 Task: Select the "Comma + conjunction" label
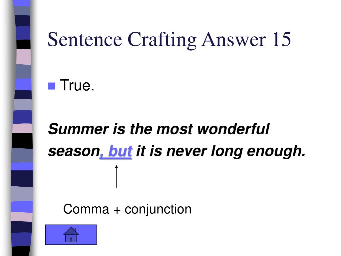coord(127,209)
